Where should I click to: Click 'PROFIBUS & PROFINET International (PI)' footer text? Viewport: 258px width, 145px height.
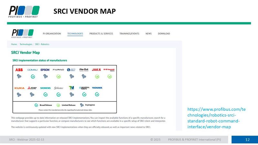194,140
